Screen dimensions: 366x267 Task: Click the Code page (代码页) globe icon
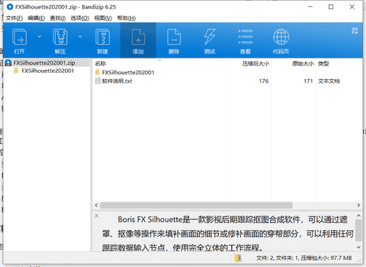(281, 37)
